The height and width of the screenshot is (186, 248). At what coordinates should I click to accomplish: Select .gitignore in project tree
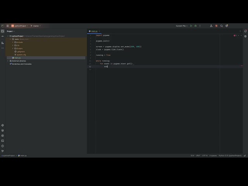pos(19,52)
